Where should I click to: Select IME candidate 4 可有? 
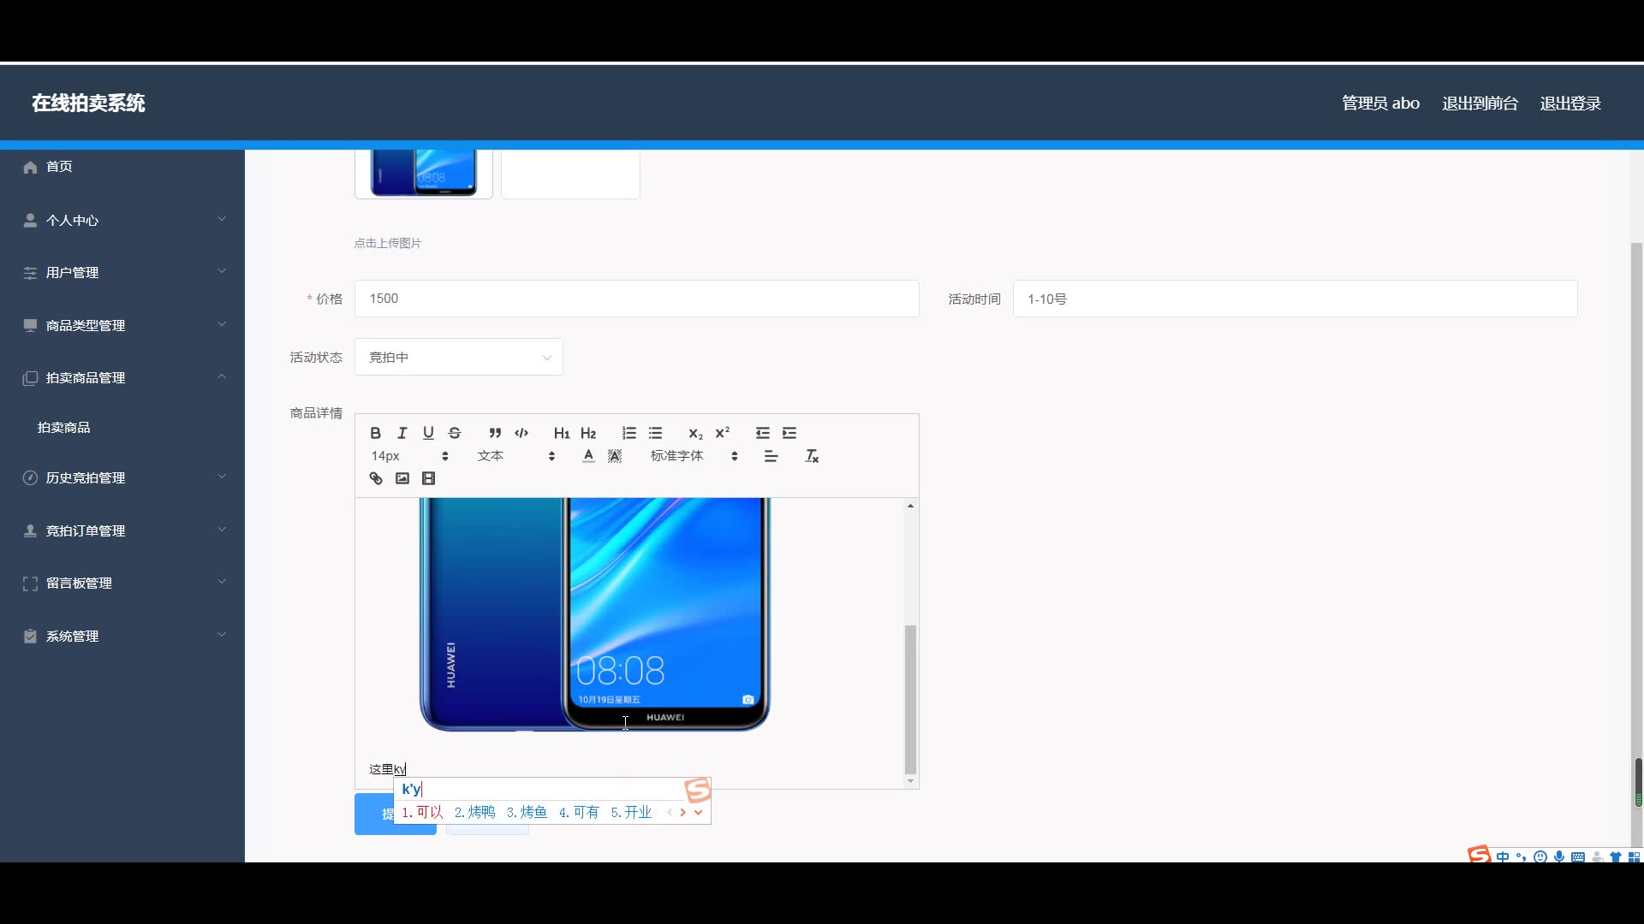coord(579,812)
